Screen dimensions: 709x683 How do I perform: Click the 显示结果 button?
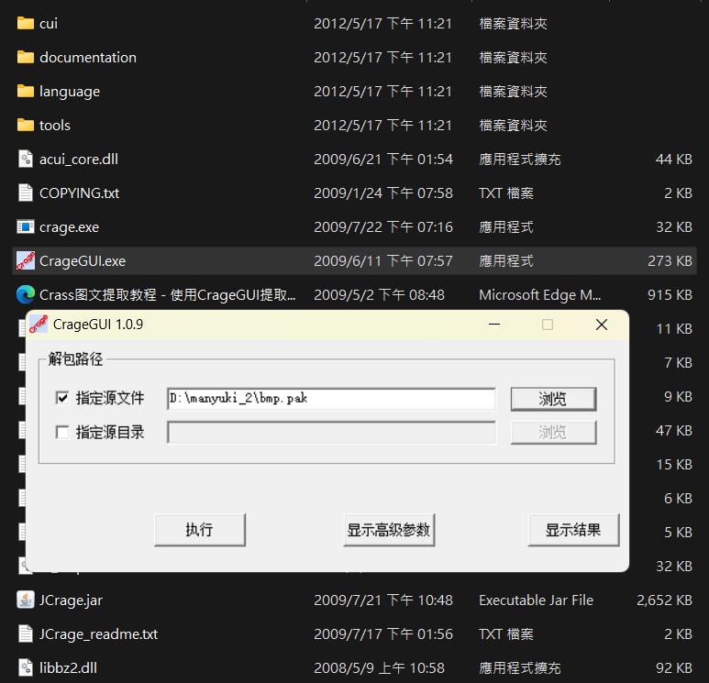(x=573, y=530)
